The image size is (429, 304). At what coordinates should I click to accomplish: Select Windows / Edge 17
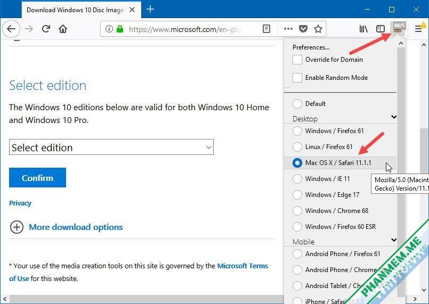point(297,195)
